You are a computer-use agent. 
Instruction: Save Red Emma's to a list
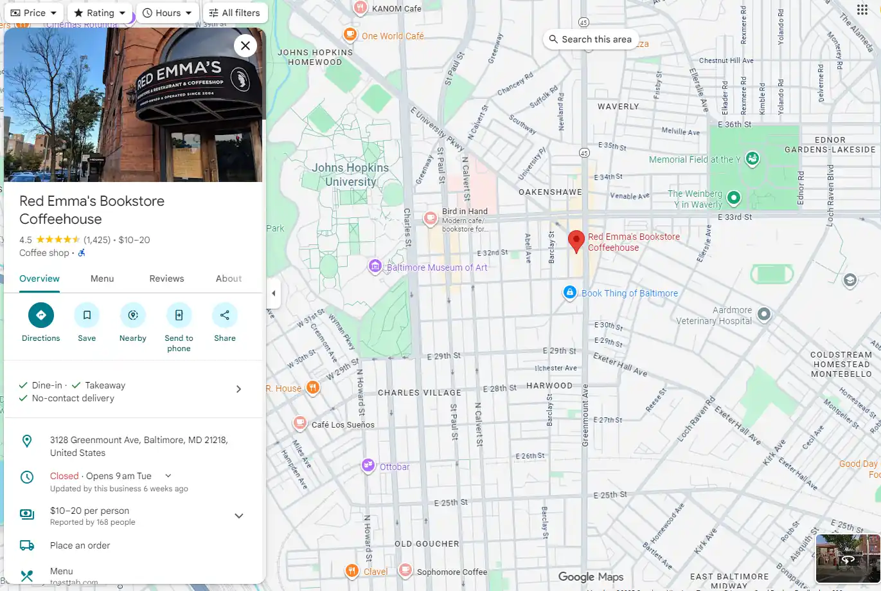pyautogui.click(x=87, y=315)
